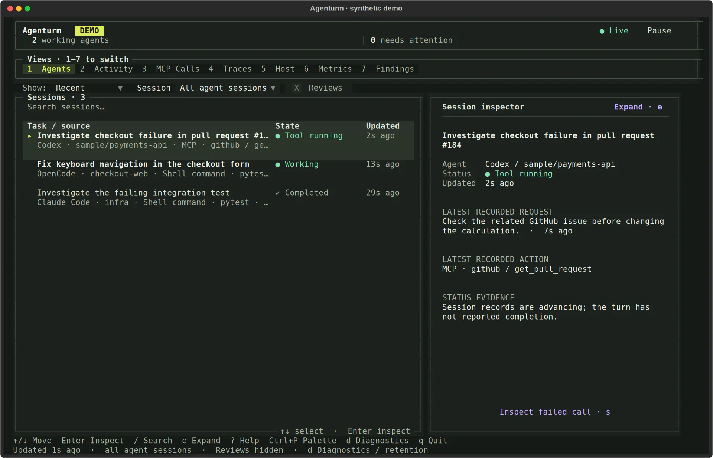Click the checkmark beside Completed state
This screenshot has height=458, width=713.
[277, 193]
